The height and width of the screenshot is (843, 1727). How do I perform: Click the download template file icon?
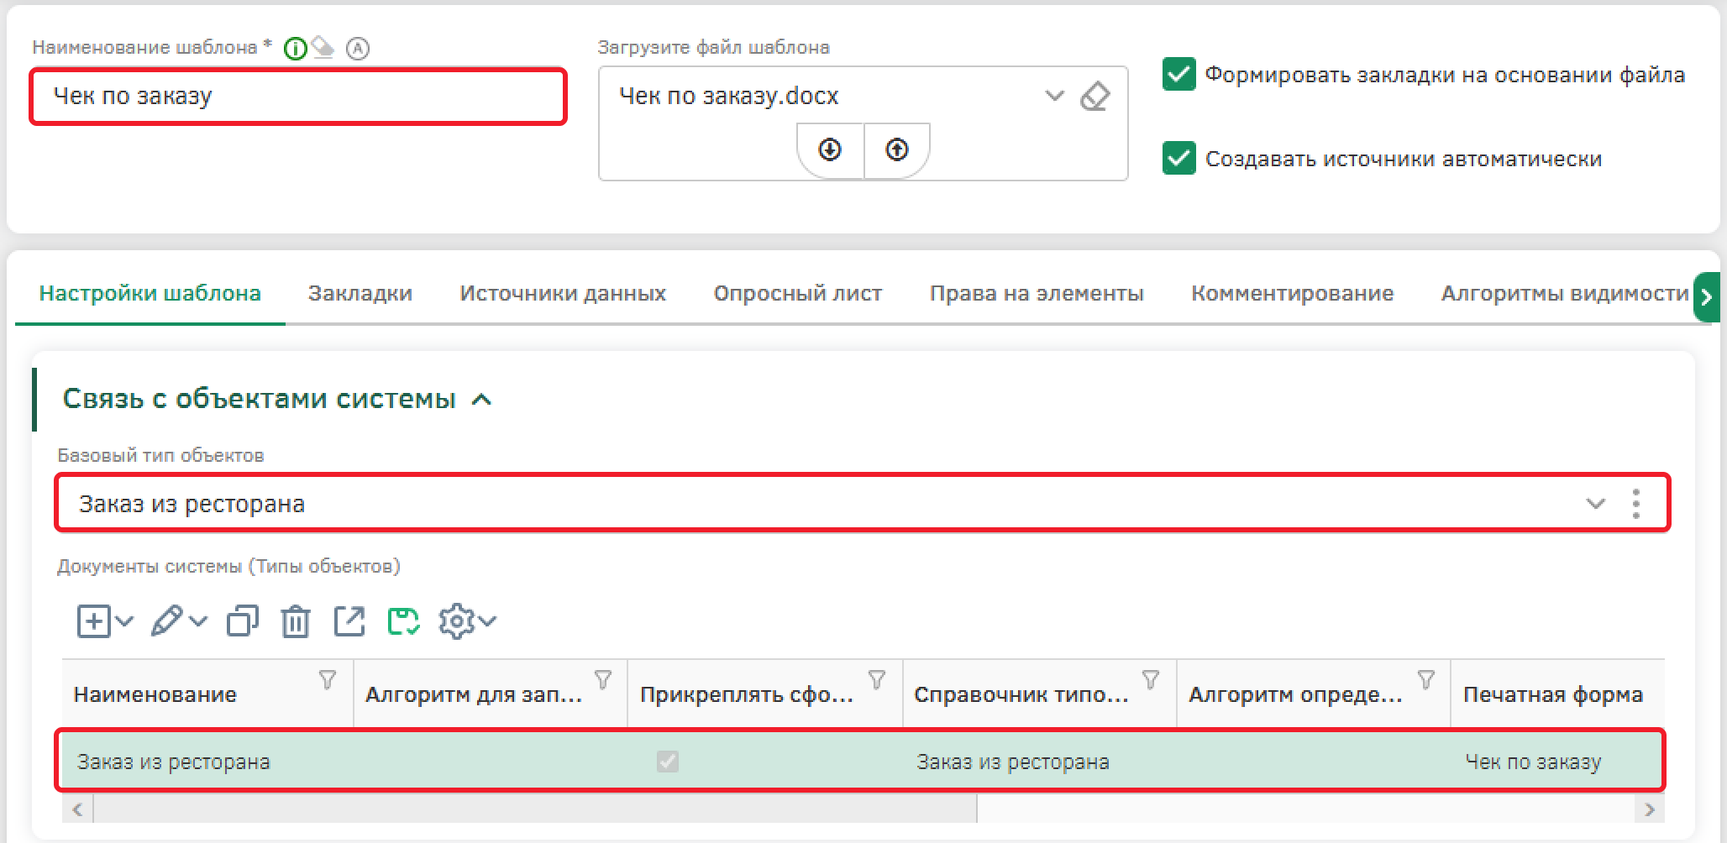pos(830,150)
